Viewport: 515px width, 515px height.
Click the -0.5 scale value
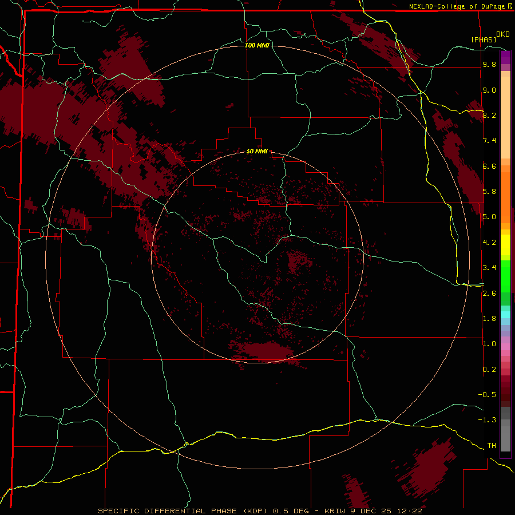click(487, 395)
